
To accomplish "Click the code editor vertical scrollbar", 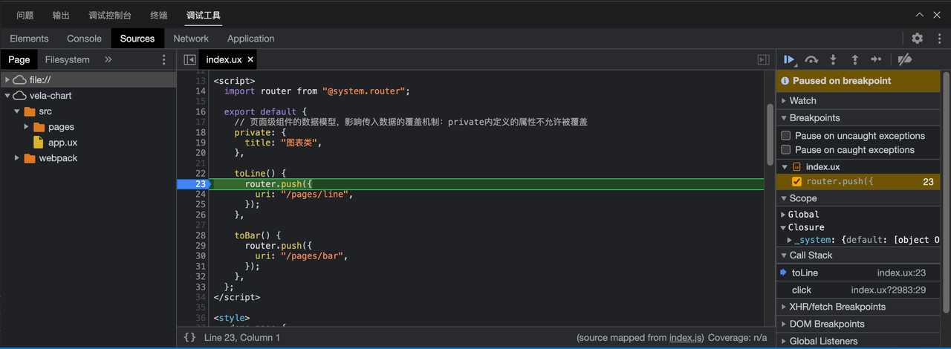I will tap(770, 134).
